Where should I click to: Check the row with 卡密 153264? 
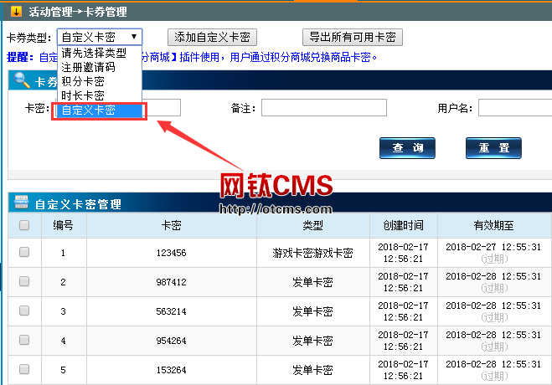point(24,369)
